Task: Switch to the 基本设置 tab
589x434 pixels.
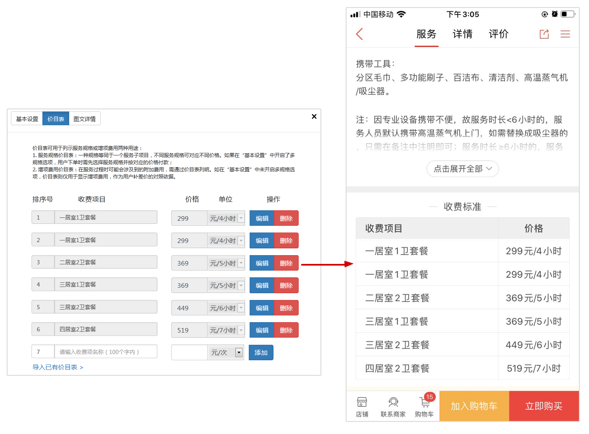Action: (27, 119)
